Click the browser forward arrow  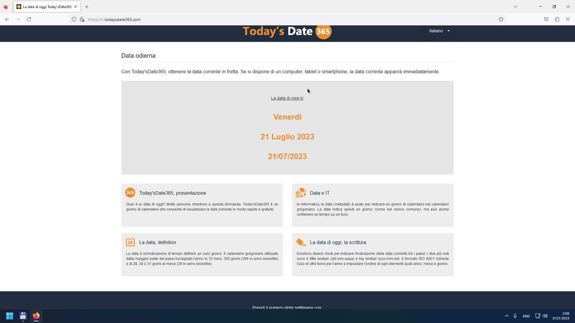coord(18,19)
